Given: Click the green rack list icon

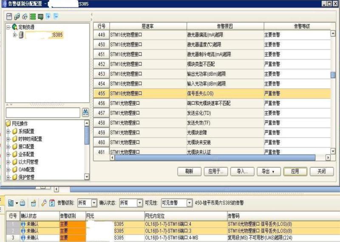Looking at the screenshot, I should tap(33, 17).
